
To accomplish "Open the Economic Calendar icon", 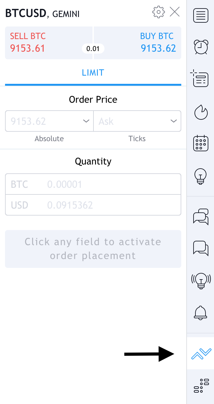I will tap(200, 143).
